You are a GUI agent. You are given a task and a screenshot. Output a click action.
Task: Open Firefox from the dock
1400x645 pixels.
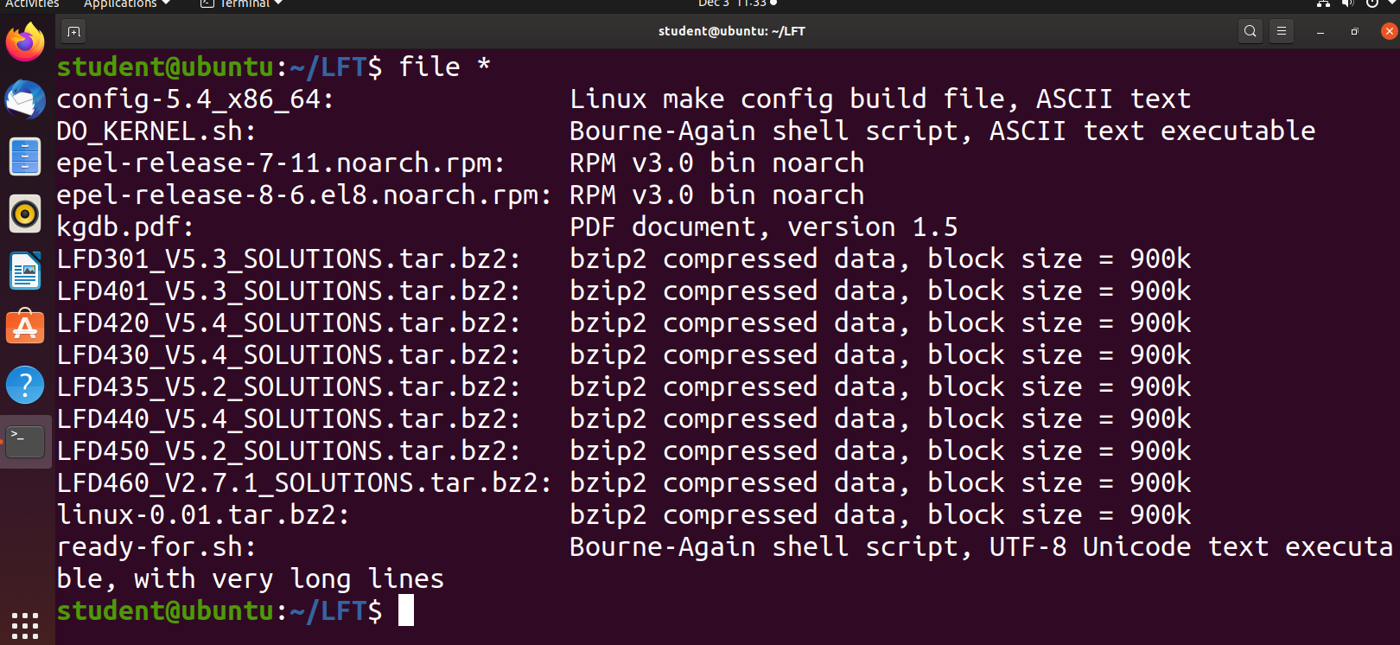25,42
